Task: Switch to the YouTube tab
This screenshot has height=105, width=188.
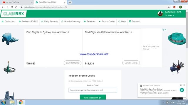Action: point(17,2)
